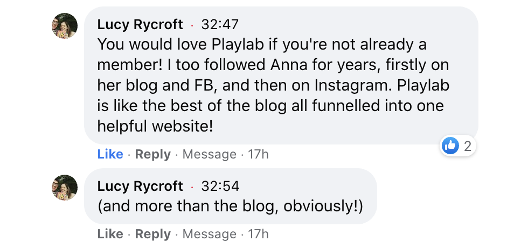
Task: Jump to the 32:47 video timestamp
Action: (219, 24)
